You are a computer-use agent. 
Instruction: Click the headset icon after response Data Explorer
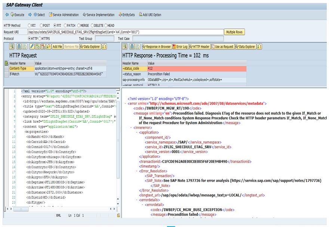click(259, 47)
